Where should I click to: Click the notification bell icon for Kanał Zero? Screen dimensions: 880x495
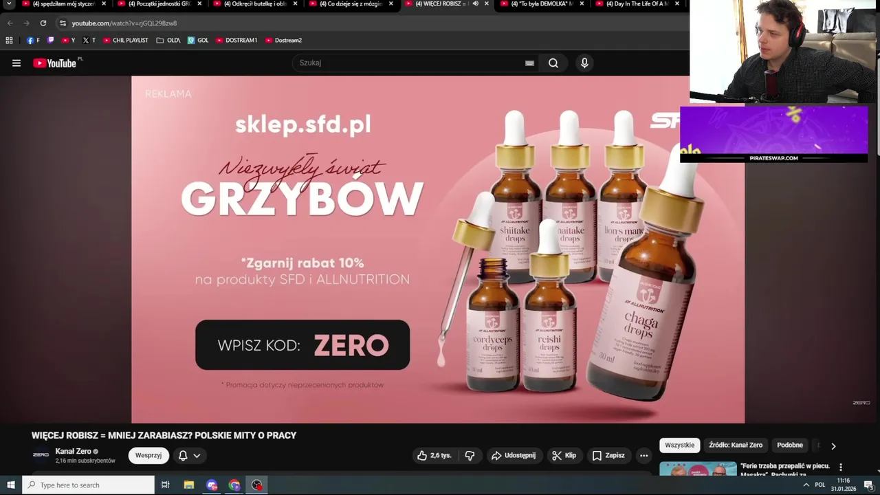183,456
